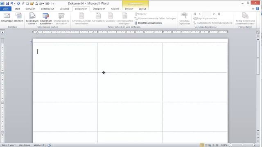Click the Seite 1 von 1 indicator

(x=9, y=145)
